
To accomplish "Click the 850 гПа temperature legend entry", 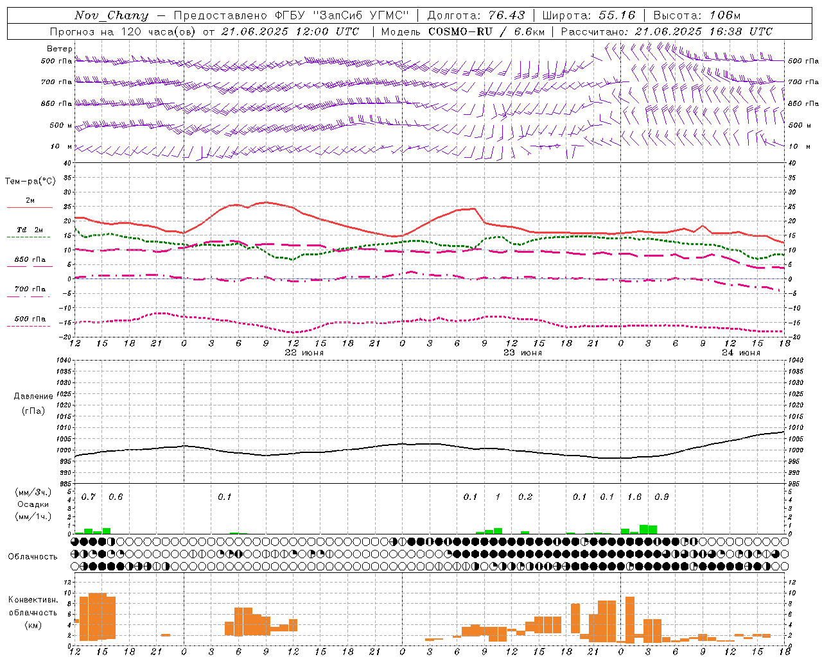I will [30, 260].
